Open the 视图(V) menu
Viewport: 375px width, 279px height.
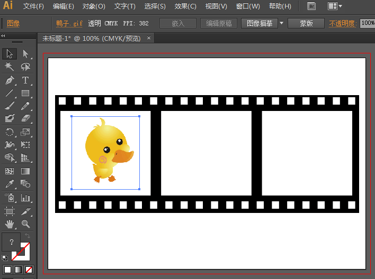click(216, 6)
